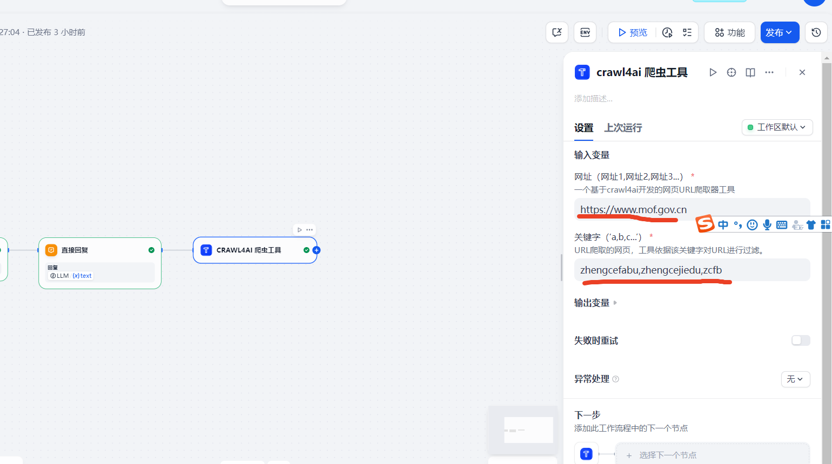Click the tool icon under 下一步
This screenshot has height=464, width=832.
tap(586, 454)
